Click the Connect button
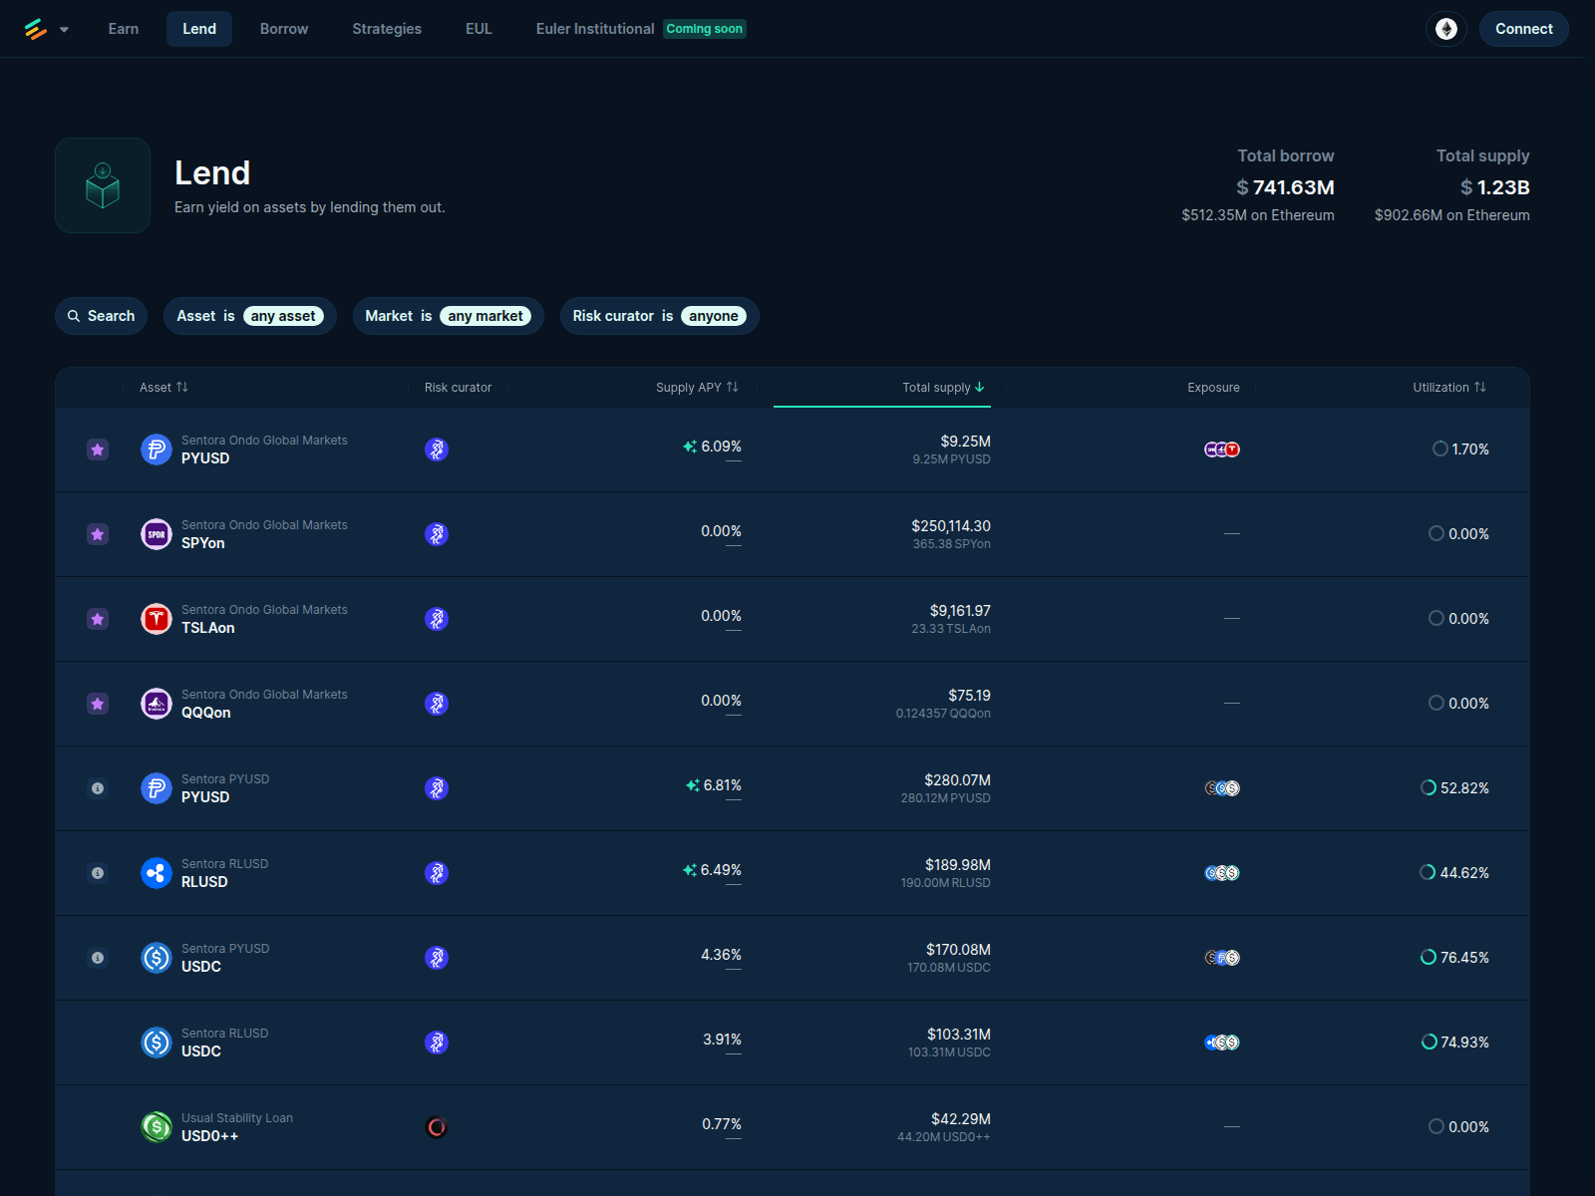Screen dimensions: 1595x1196 [x=1523, y=29]
